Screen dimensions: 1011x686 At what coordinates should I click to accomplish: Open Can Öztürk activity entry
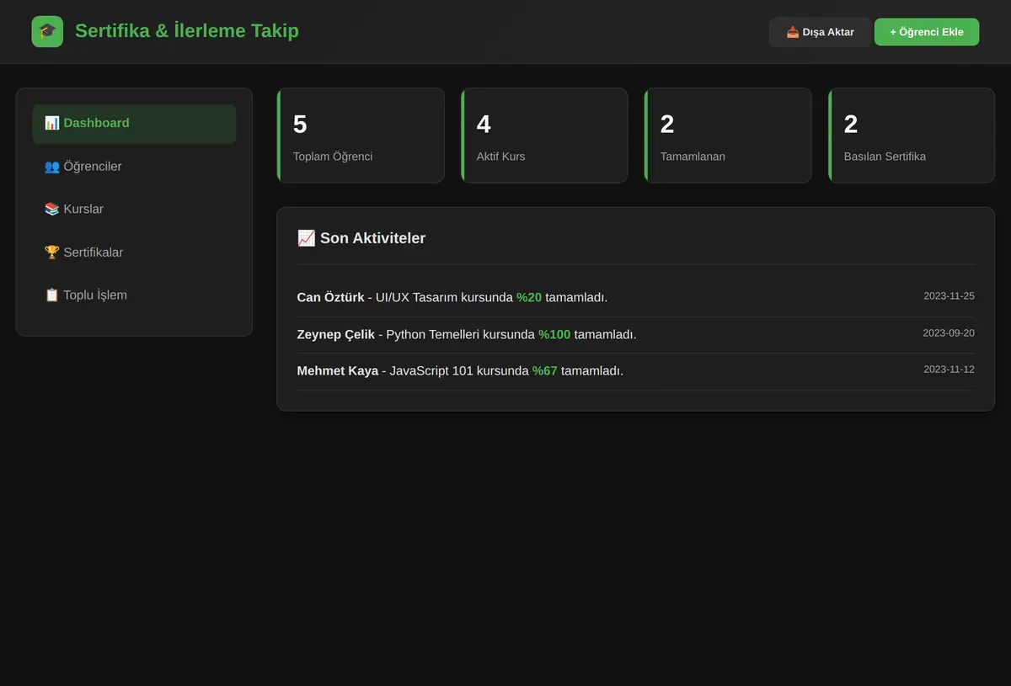tap(635, 298)
